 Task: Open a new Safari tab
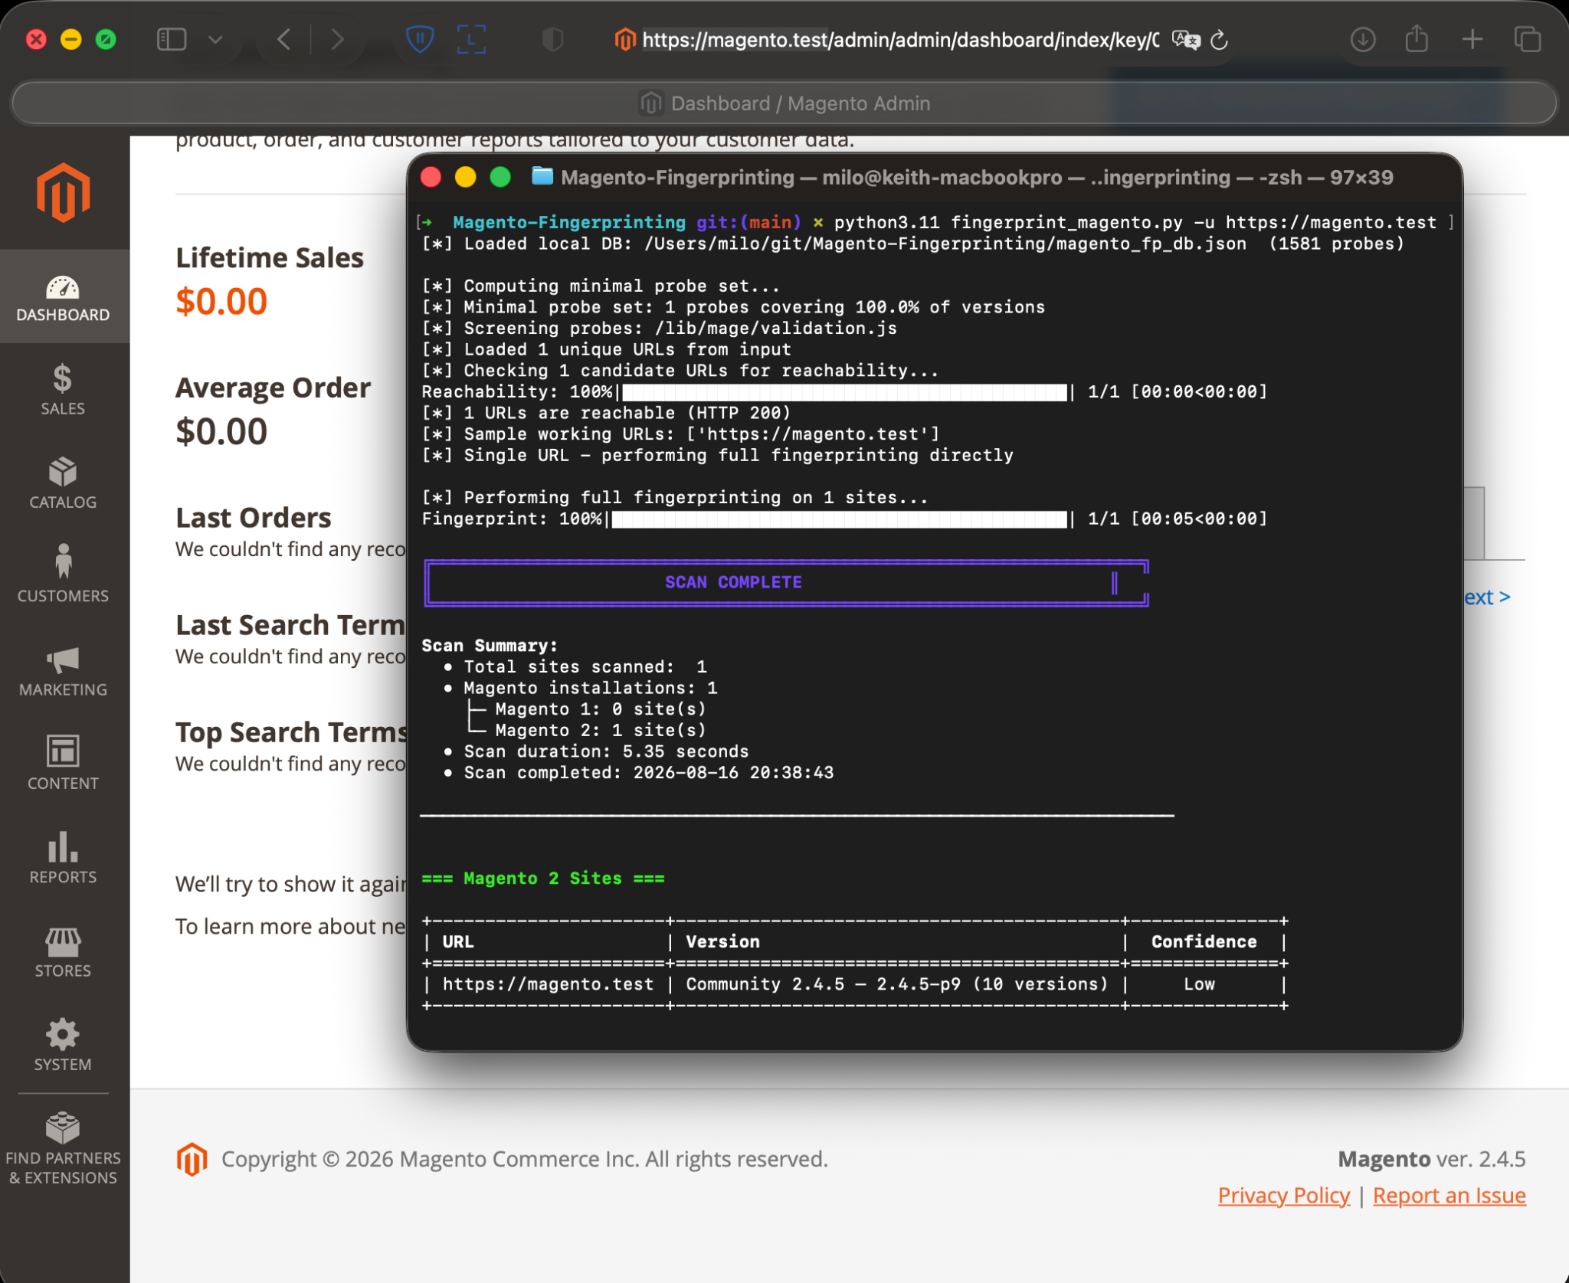1472,39
